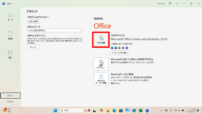Viewport: 202px width, 114px height.
Task: Click the feedback person icon in the title bar
Action: (170, 4)
